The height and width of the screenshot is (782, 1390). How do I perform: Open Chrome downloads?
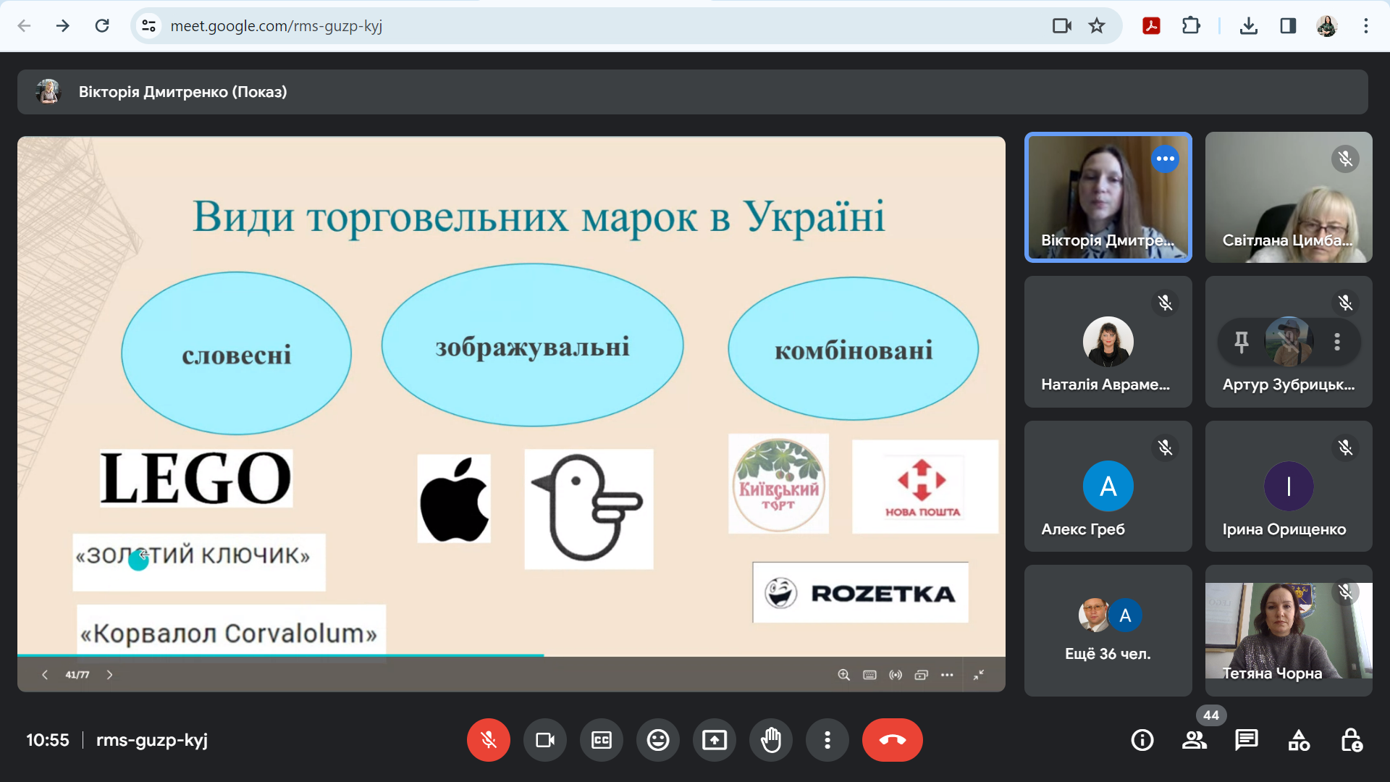tap(1248, 26)
